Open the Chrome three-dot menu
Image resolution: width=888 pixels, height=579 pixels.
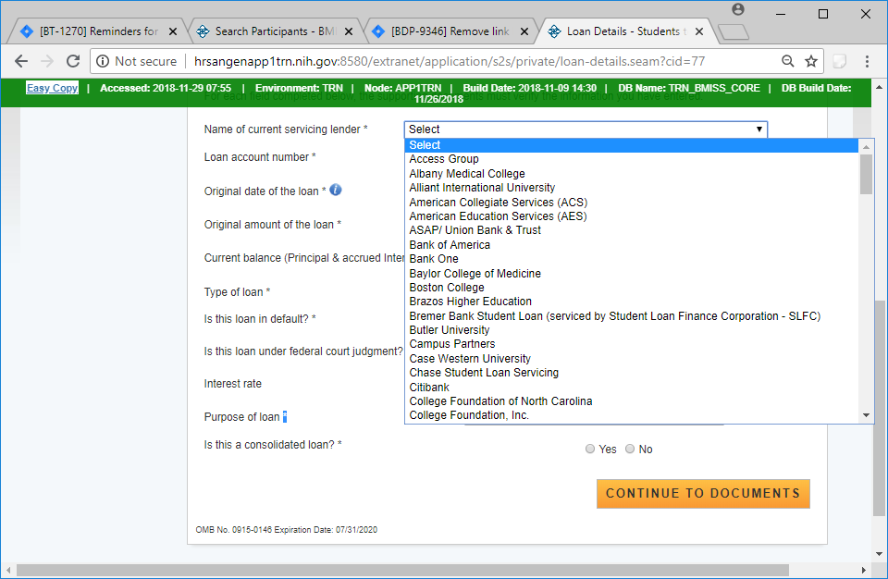pos(867,61)
